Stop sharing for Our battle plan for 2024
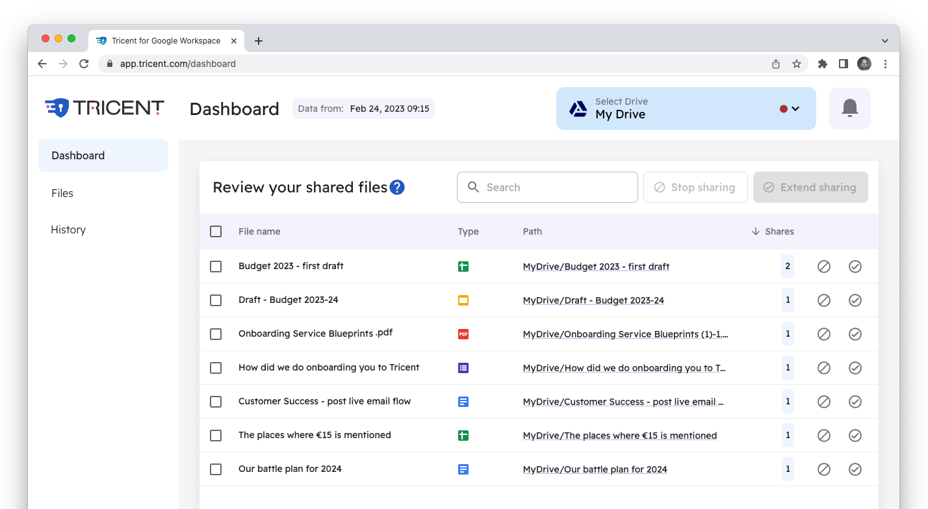This screenshot has width=928, height=509. click(x=824, y=469)
